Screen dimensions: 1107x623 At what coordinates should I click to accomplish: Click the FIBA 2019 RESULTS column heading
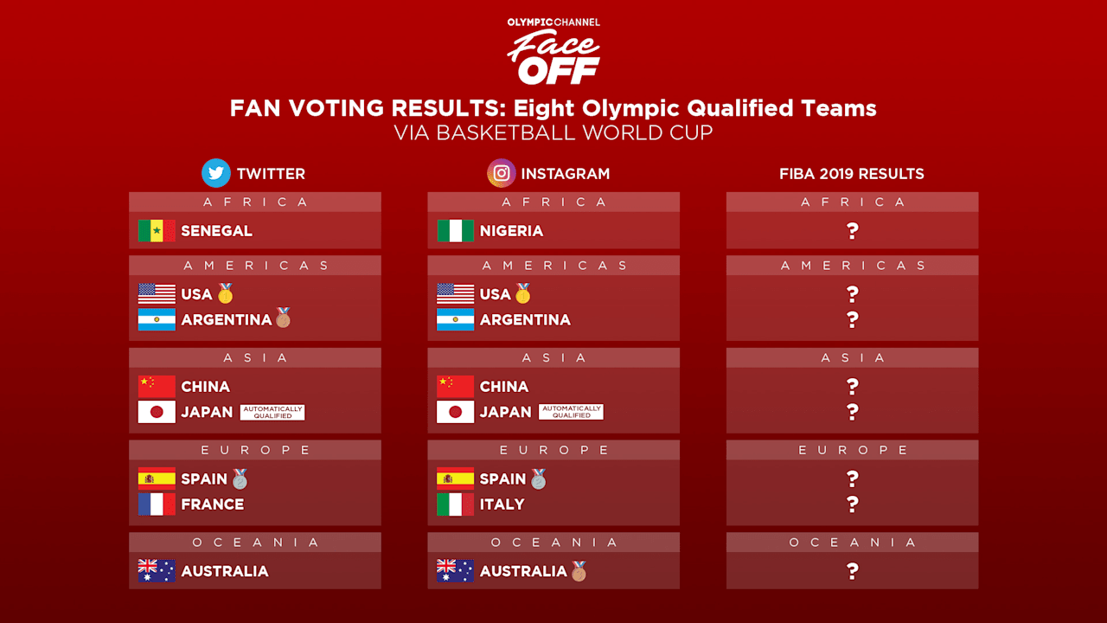(852, 174)
